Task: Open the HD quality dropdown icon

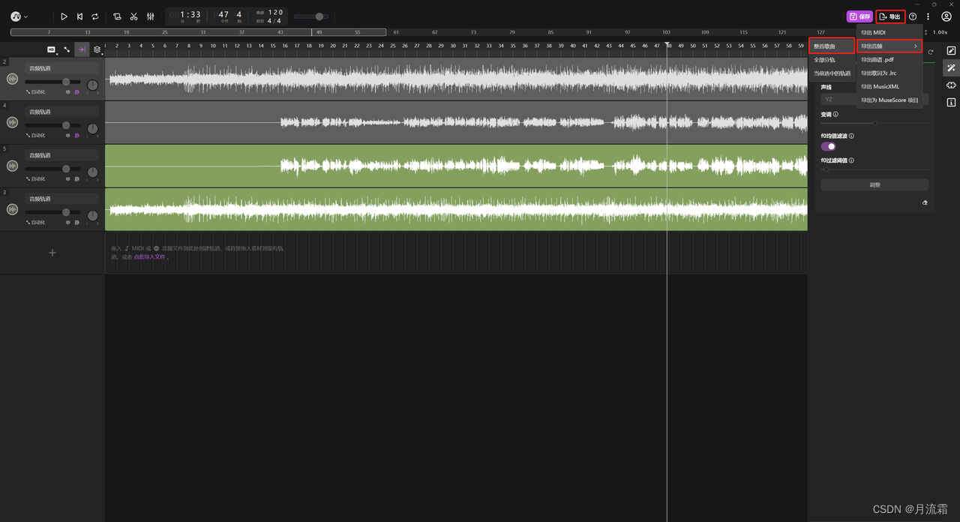Action: point(52,49)
